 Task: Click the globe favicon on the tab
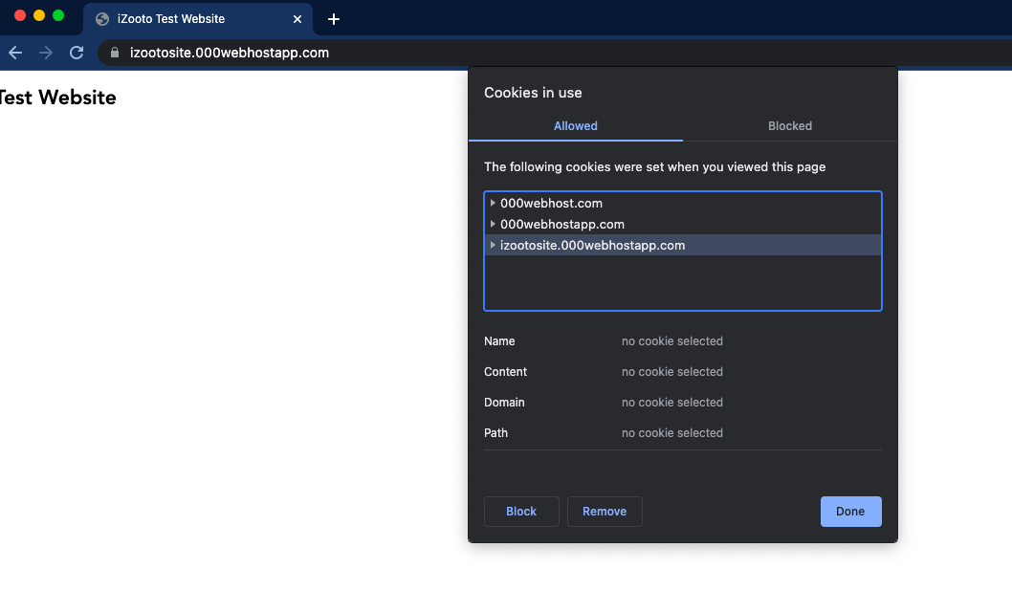click(102, 19)
